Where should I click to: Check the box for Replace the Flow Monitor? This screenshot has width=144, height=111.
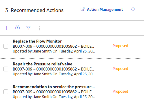click(x=6, y=46)
